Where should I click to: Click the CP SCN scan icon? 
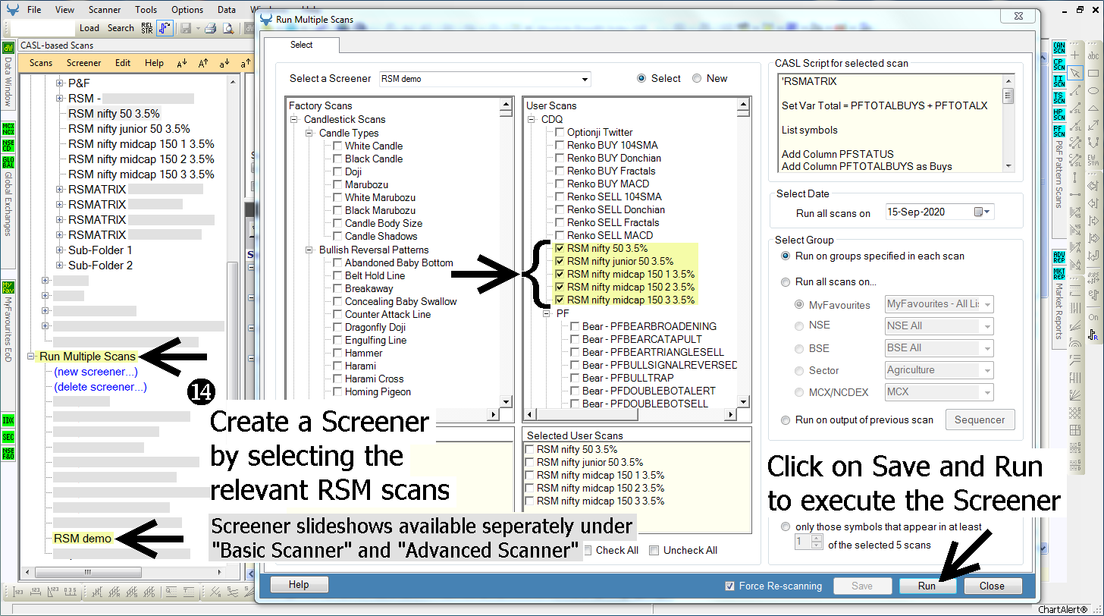tap(1059, 64)
